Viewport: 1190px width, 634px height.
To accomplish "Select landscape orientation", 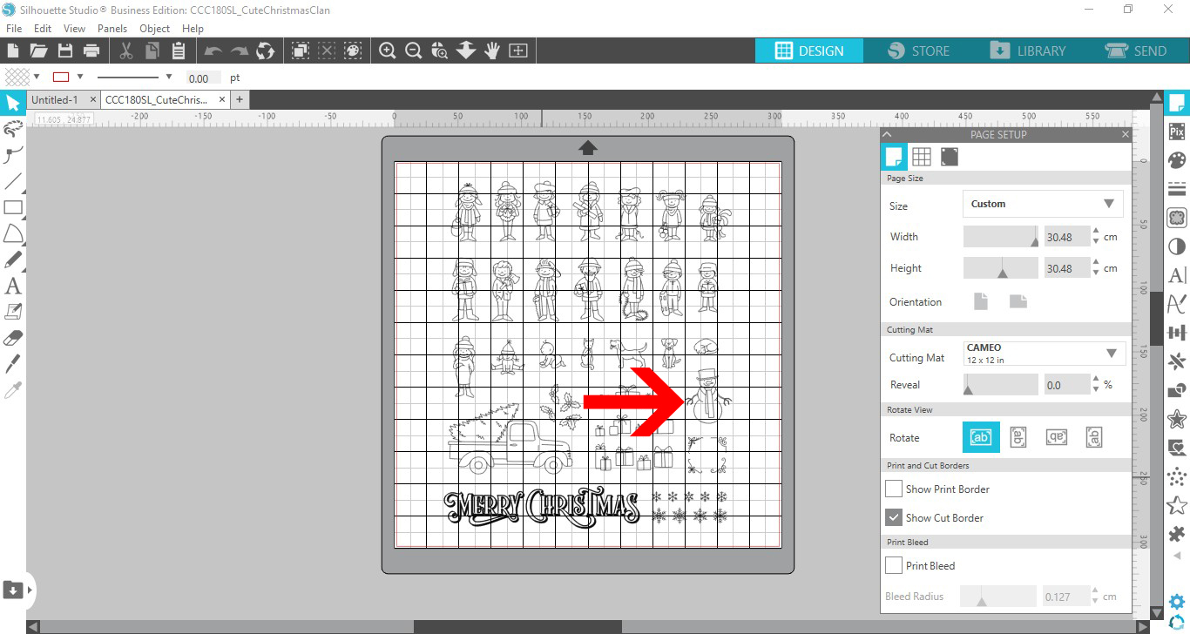I will (1018, 301).
